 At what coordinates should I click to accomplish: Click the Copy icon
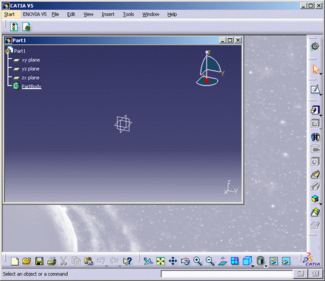[x=76, y=261]
